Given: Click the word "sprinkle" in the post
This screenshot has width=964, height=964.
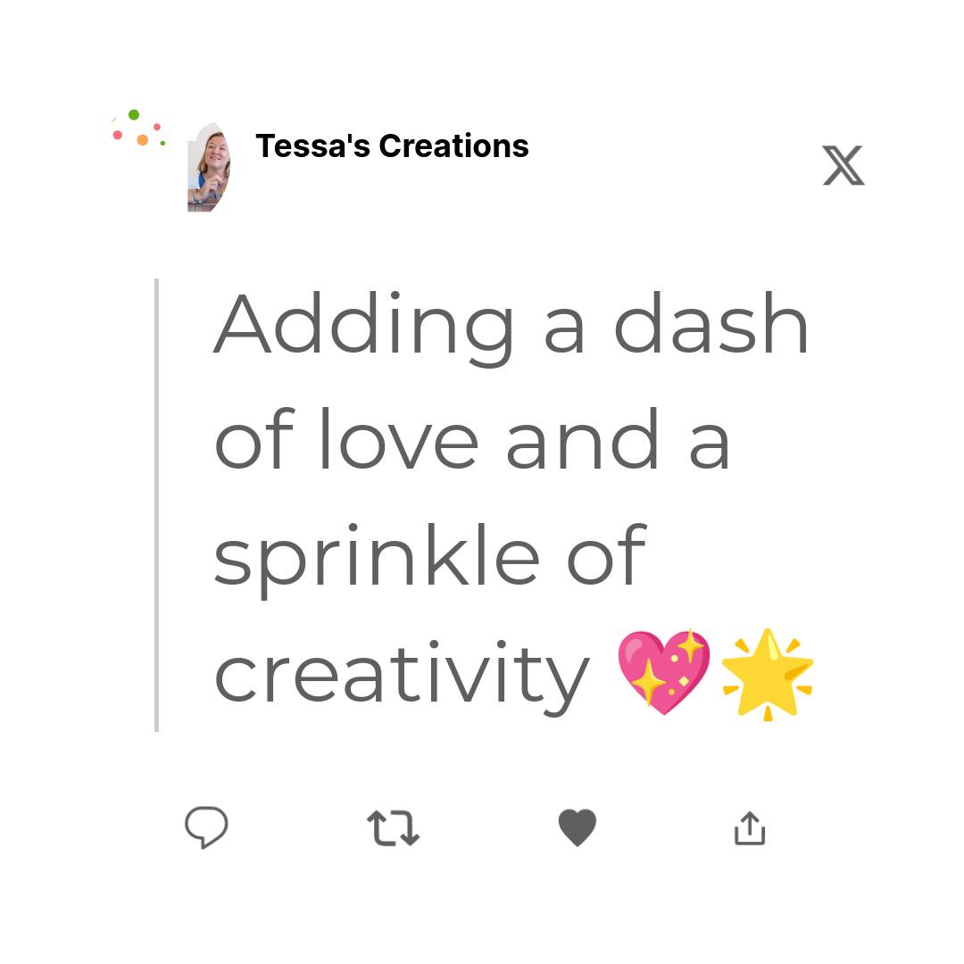Looking at the screenshot, I should 377,561.
